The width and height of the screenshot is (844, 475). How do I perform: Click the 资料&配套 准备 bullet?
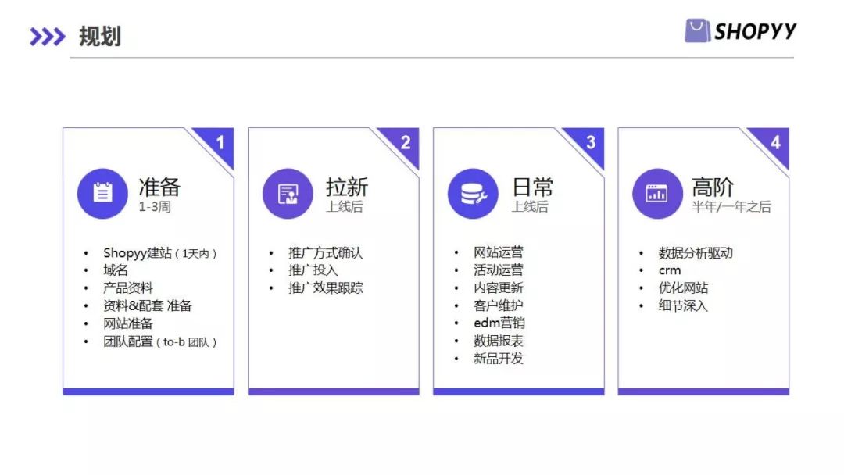pos(148,305)
